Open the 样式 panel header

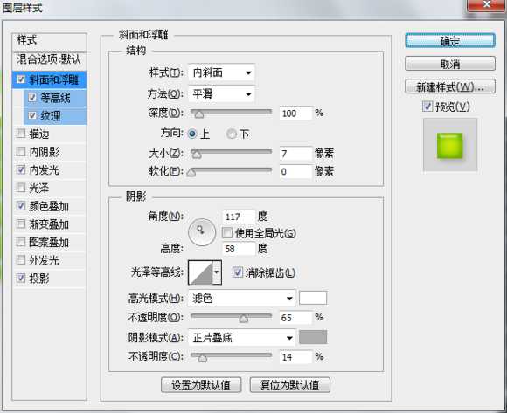point(50,41)
